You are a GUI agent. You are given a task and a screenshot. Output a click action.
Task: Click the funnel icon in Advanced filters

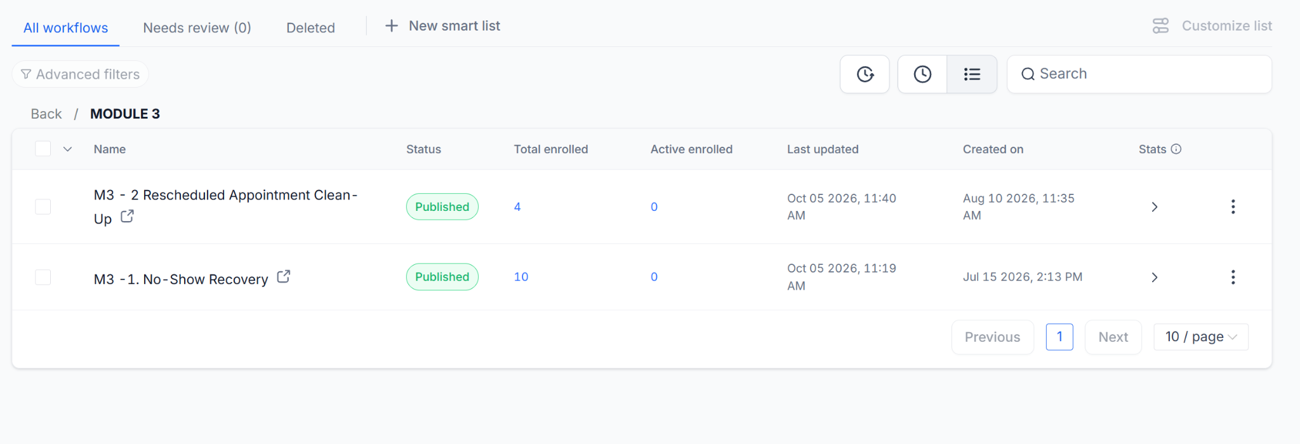click(26, 74)
